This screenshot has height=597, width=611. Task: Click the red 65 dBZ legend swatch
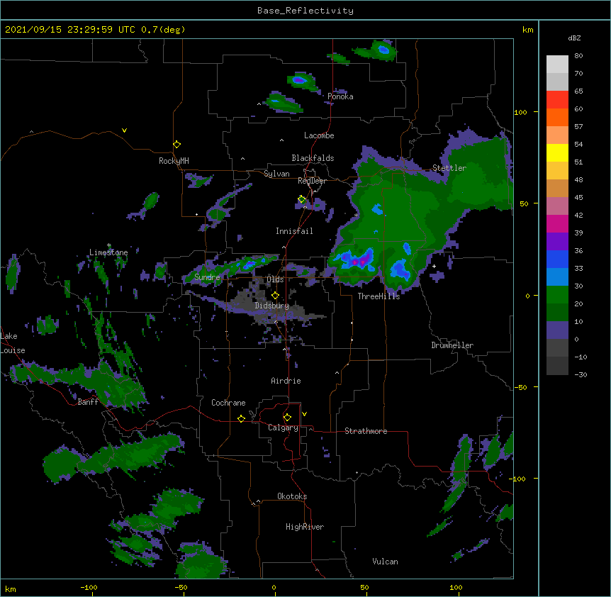click(557, 100)
